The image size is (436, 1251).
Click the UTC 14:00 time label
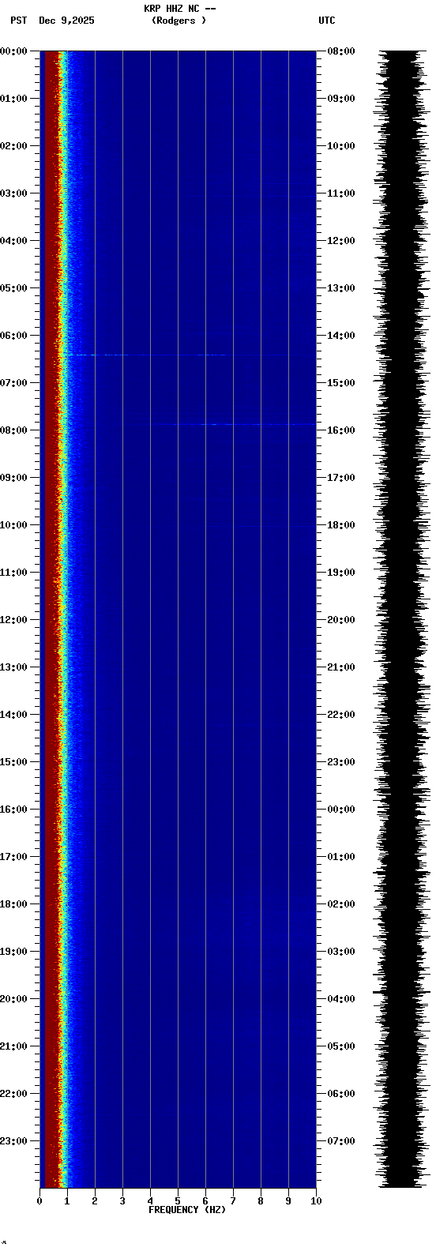coord(341,336)
